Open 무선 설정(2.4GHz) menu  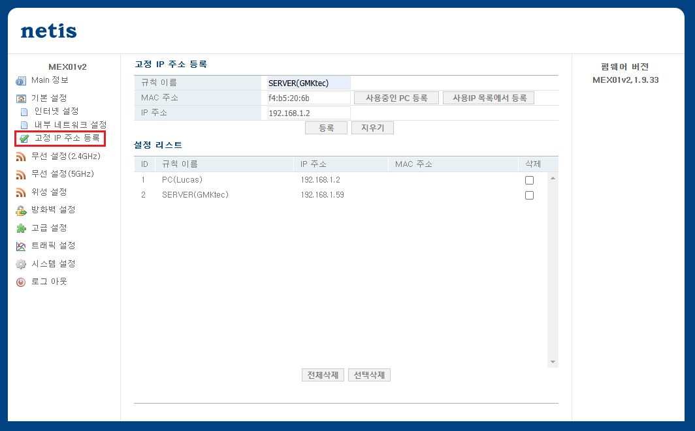point(66,156)
